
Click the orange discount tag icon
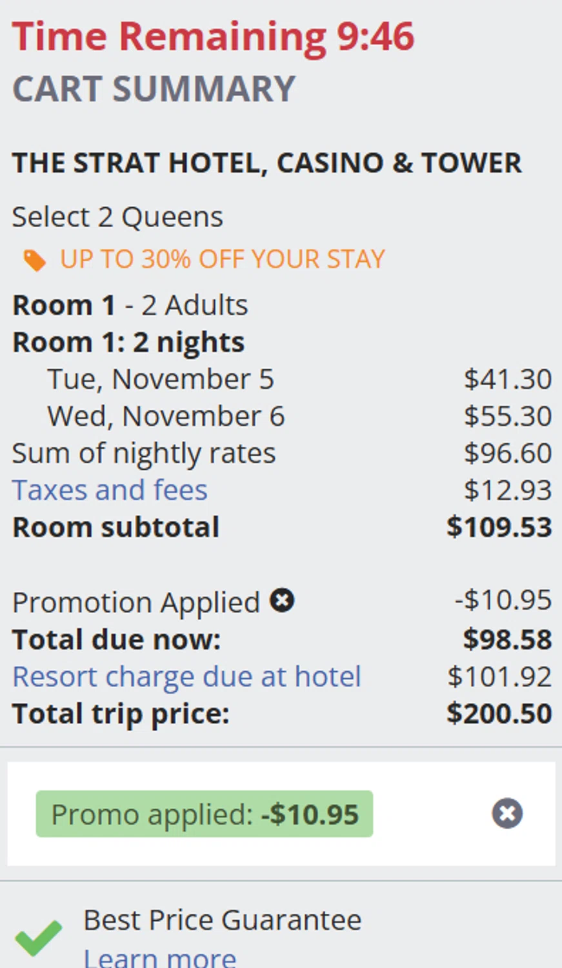tap(35, 261)
